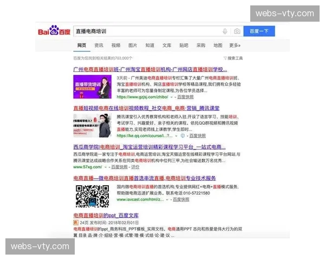This screenshot has width=325, height=260.
Task: Open the www.iavcast.com URL link
Action: [x=140, y=199]
